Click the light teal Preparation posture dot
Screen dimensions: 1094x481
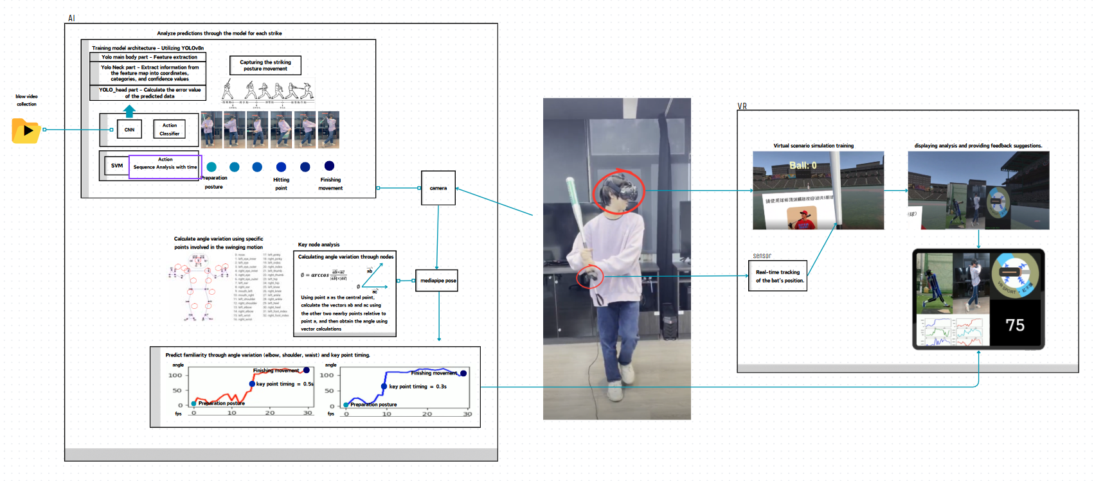tap(211, 167)
